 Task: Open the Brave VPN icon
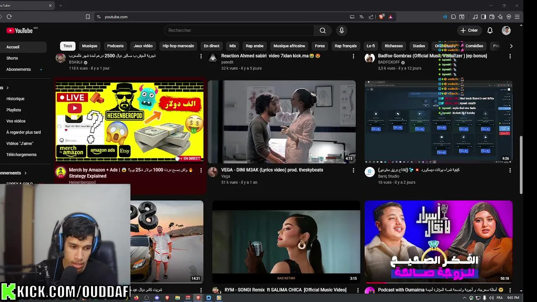click(509, 17)
